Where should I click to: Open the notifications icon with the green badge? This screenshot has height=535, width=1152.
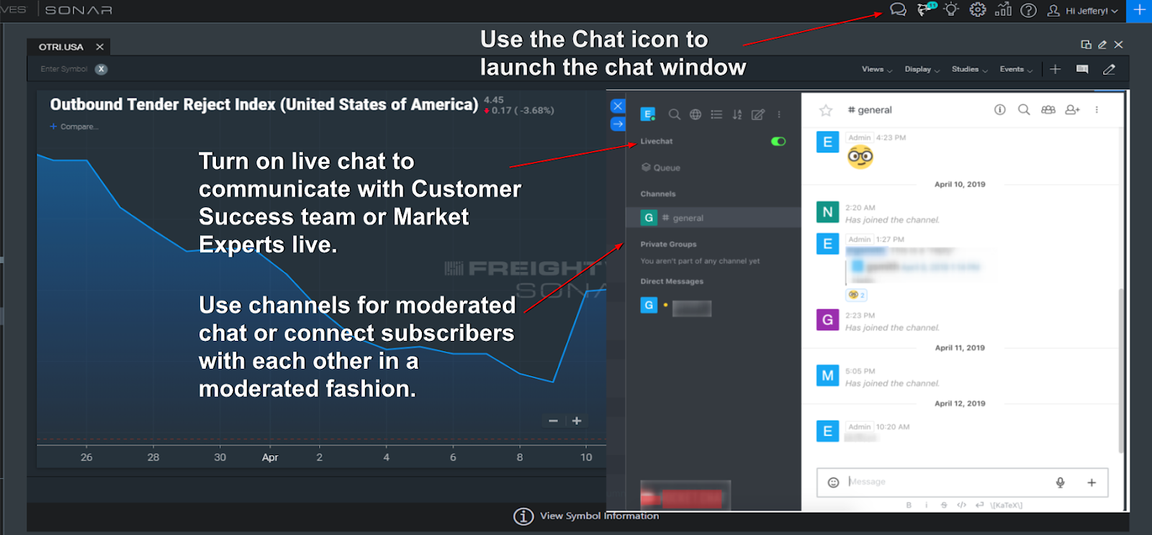926,9
